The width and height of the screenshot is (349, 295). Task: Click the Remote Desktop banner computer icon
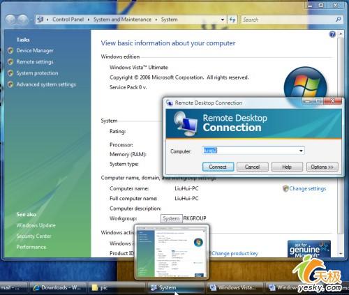(185, 123)
